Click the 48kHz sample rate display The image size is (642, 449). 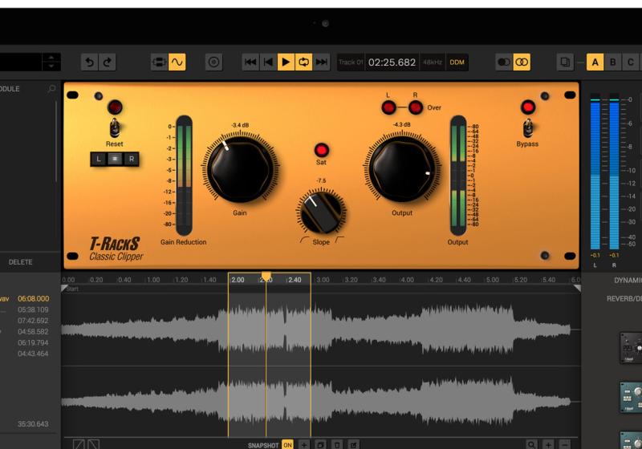point(433,62)
